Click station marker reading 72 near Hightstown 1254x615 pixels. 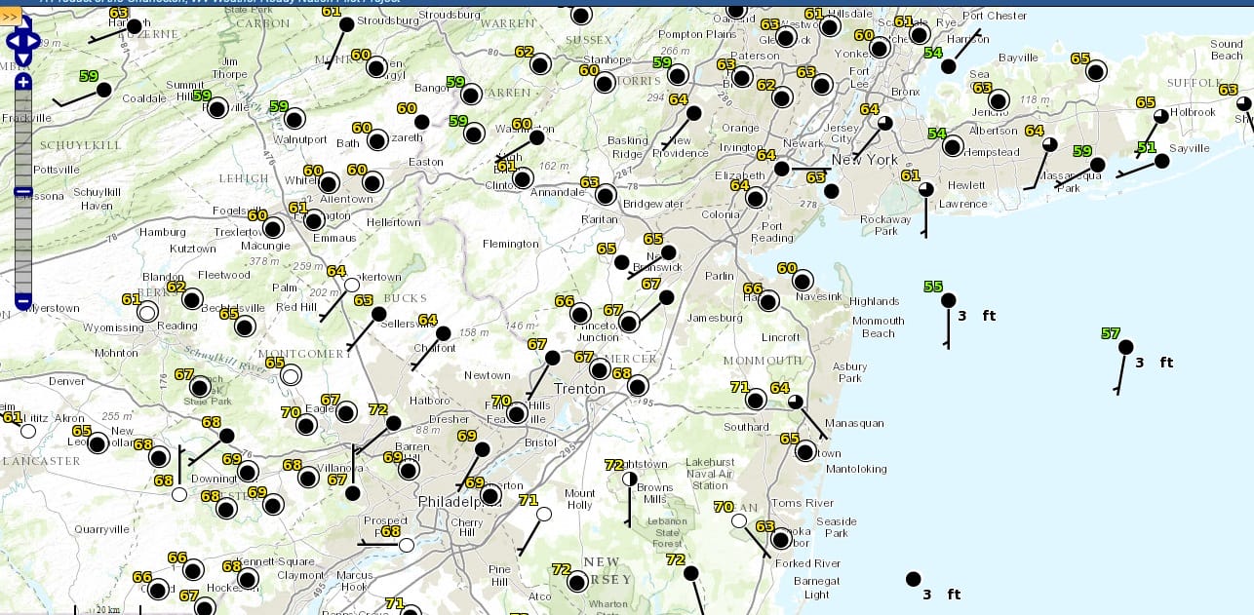click(x=629, y=479)
